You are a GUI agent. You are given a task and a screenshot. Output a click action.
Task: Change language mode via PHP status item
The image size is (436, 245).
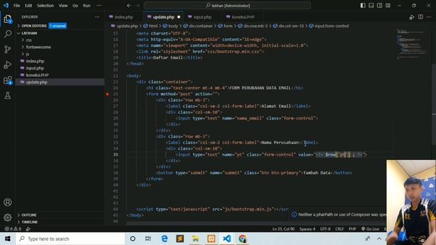(x=352, y=229)
